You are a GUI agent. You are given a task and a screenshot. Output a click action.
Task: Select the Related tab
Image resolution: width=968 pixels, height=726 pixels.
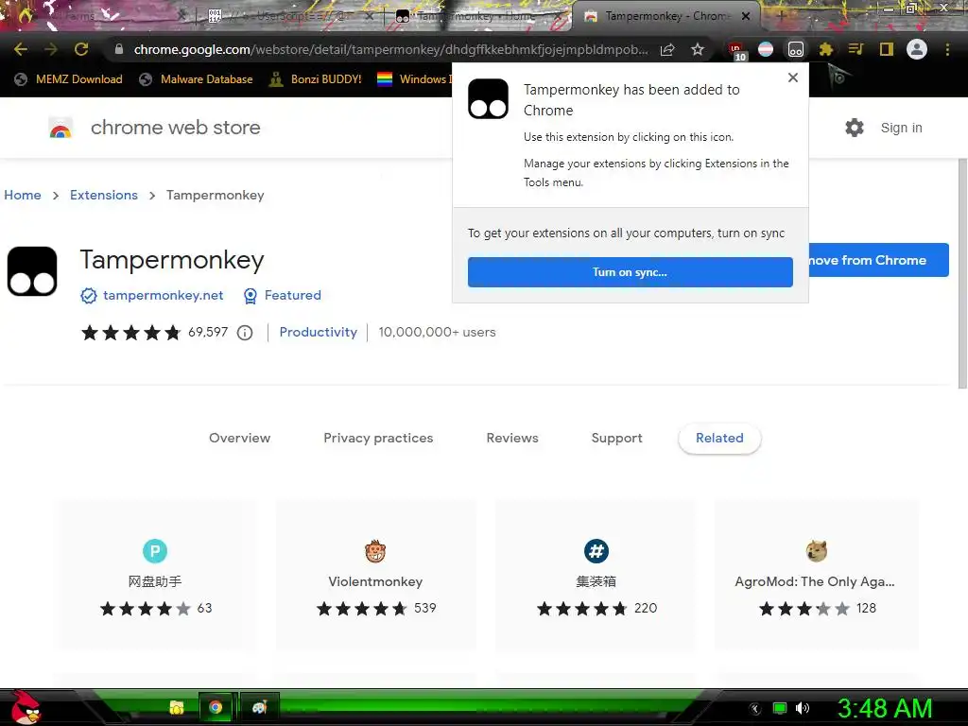(719, 439)
